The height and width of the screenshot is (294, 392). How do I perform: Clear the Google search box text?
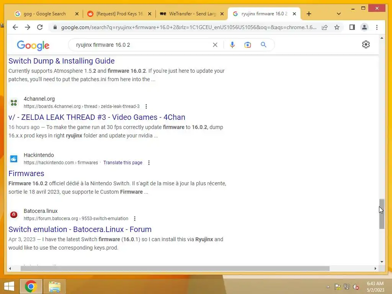(x=215, y=45)
